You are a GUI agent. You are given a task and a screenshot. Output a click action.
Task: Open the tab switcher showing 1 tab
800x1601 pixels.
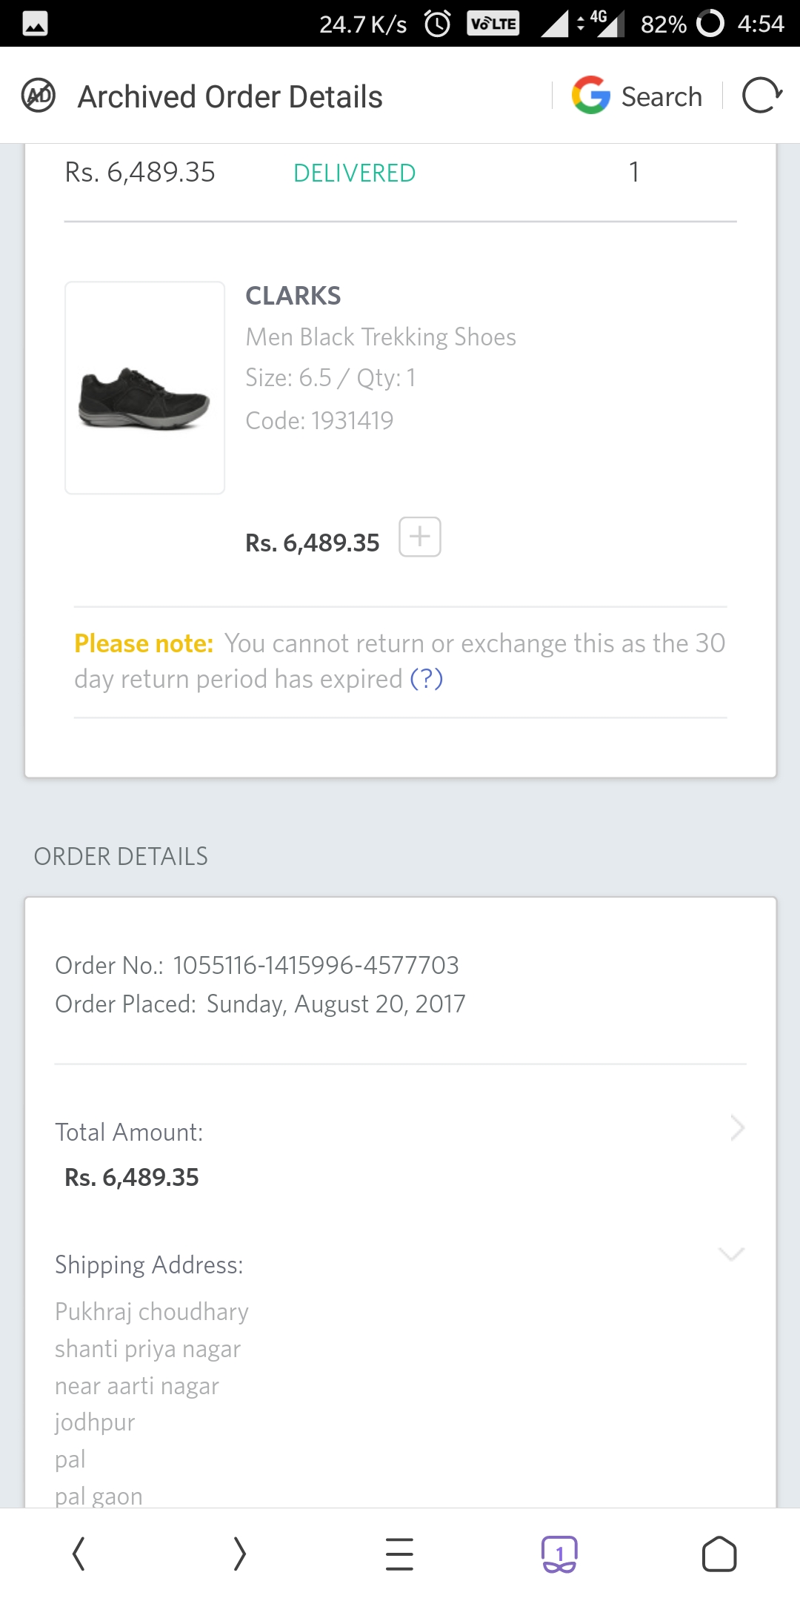(x=559, y=1554)
